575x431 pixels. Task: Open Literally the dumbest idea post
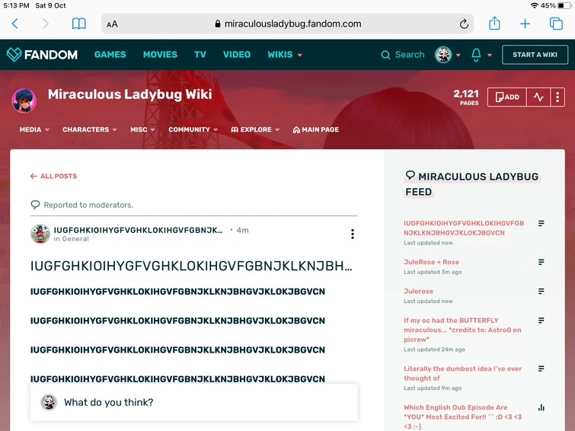click(x=463, y=373)
